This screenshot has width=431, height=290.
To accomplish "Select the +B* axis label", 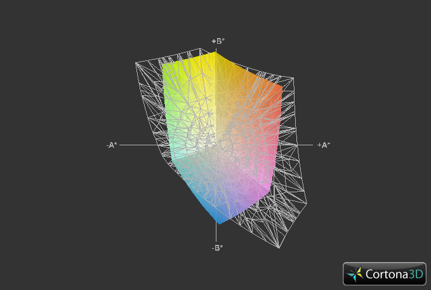I will point(218,41).
